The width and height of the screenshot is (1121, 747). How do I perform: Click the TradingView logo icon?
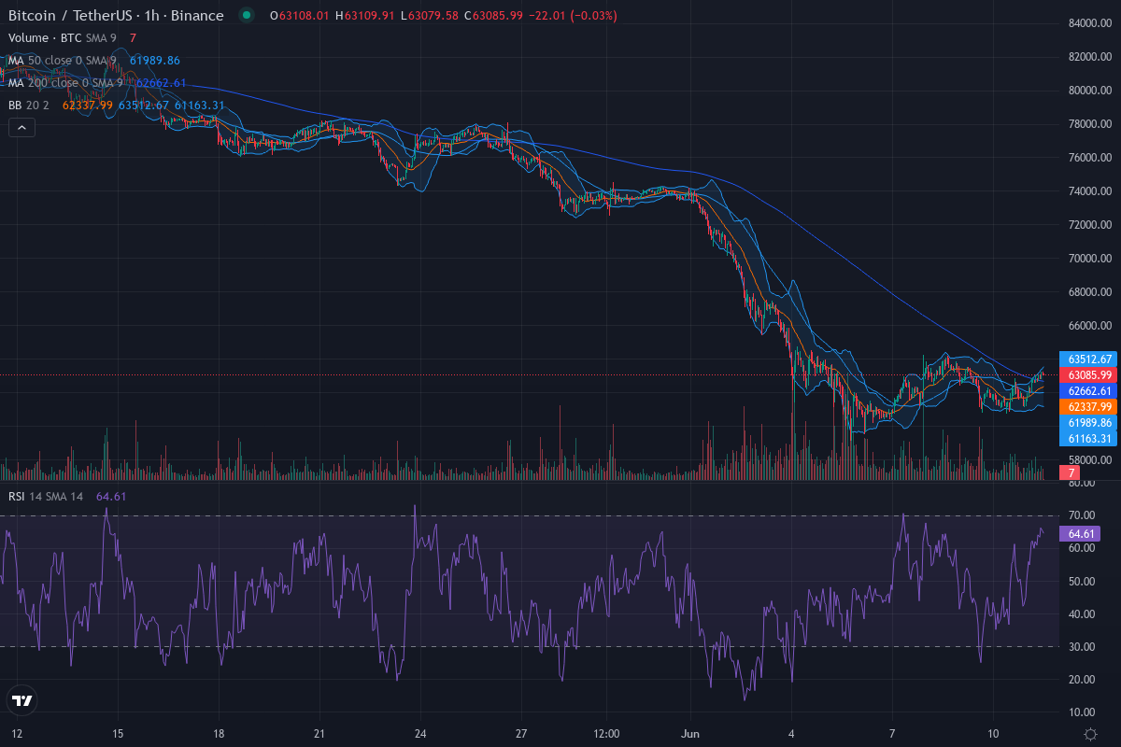pos(21,700)
